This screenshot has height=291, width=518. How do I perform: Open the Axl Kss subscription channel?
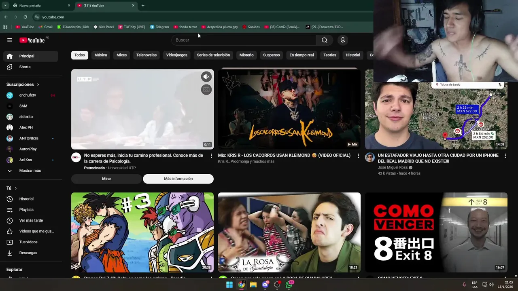click(x=31, y=160)
